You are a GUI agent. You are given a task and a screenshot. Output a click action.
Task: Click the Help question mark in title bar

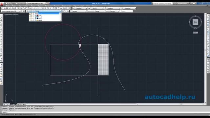click(x=194, y=3)
